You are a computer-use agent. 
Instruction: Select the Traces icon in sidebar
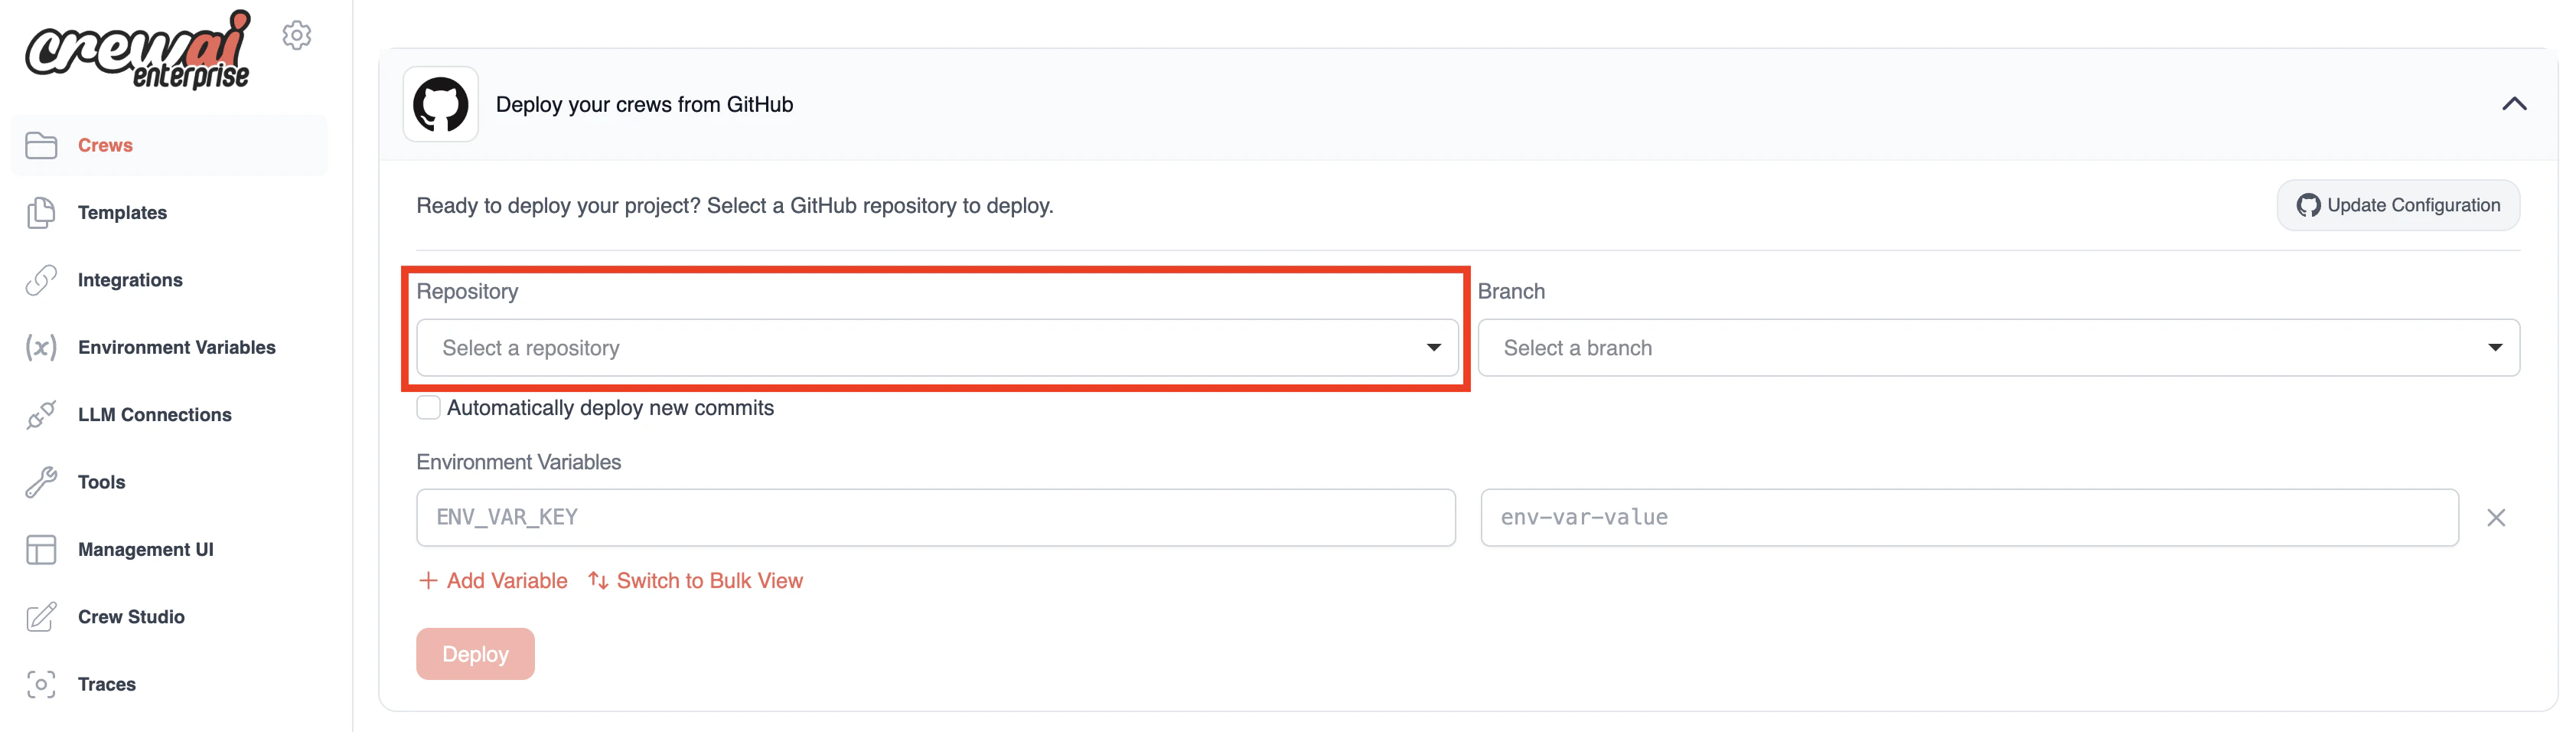[x=41, y=684]
